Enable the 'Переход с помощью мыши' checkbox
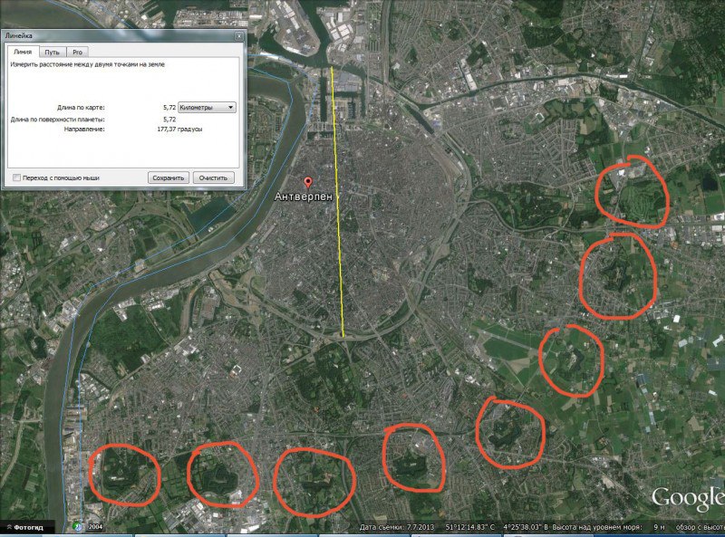The height and width of the screenshot is (537, 725). pyautogui.click(x=16, y=177)
